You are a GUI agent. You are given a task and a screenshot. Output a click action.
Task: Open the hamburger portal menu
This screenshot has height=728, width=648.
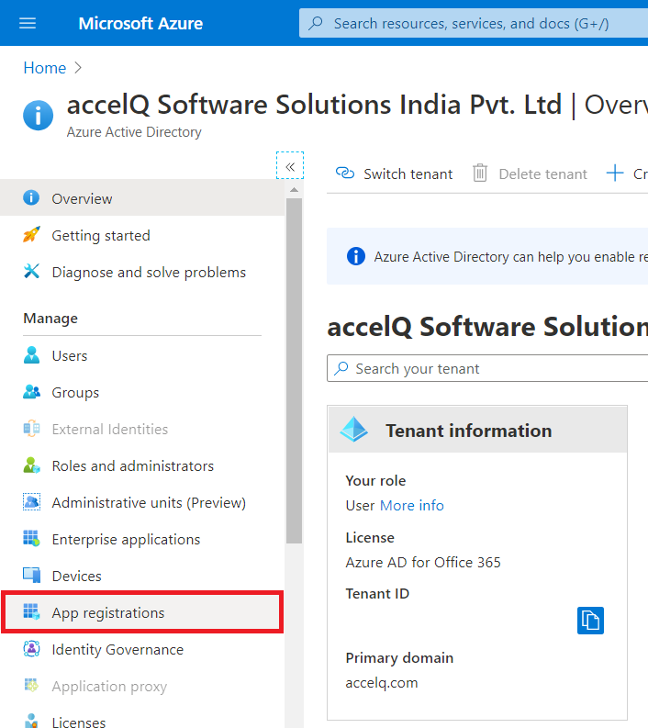(28, 23)
